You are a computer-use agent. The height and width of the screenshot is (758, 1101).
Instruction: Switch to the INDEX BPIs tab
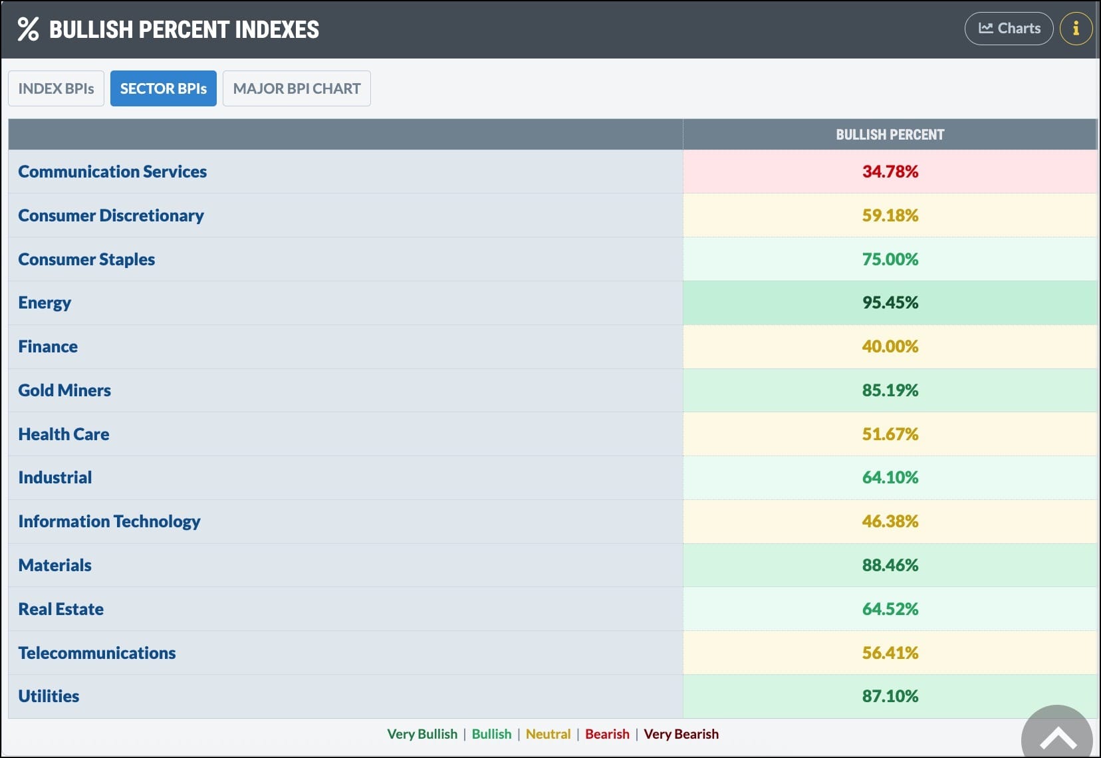point(56,88)
